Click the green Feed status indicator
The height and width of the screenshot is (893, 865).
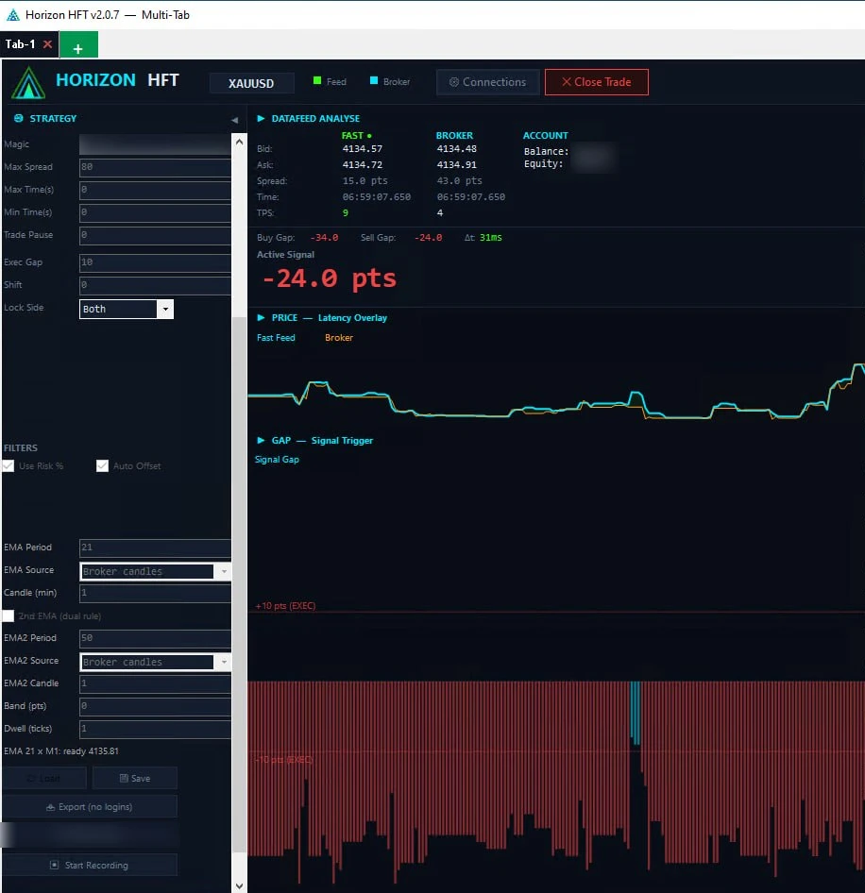pos(317,81)
